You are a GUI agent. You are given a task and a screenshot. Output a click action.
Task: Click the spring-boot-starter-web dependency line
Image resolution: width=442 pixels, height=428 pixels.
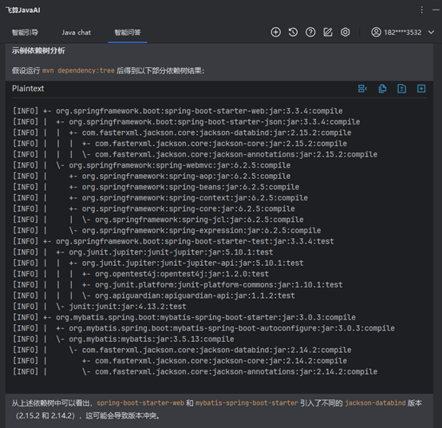pyautogui.click(x=178, y=111)
